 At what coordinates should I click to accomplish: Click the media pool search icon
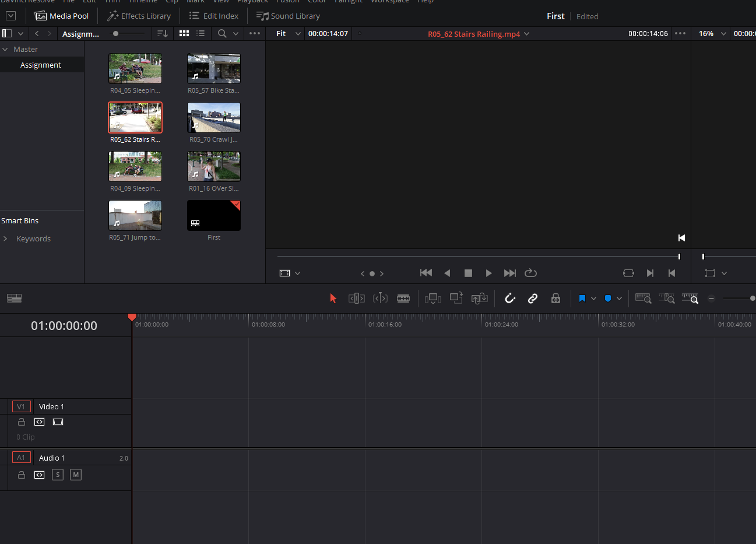point(222,33)
